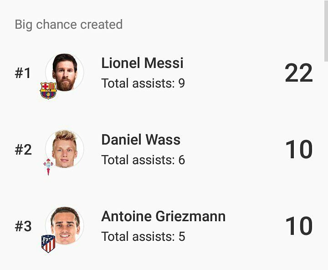328x270 pixels.
Task: Click Griezmann's value of 10
Action: point(299,226)
